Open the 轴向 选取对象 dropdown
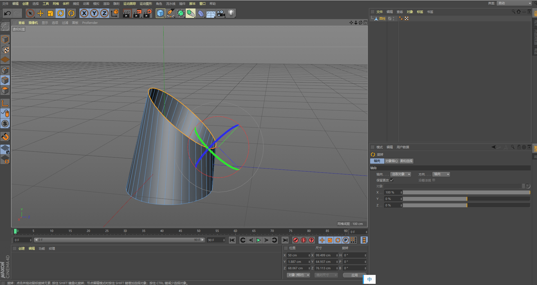 [400, 174]
